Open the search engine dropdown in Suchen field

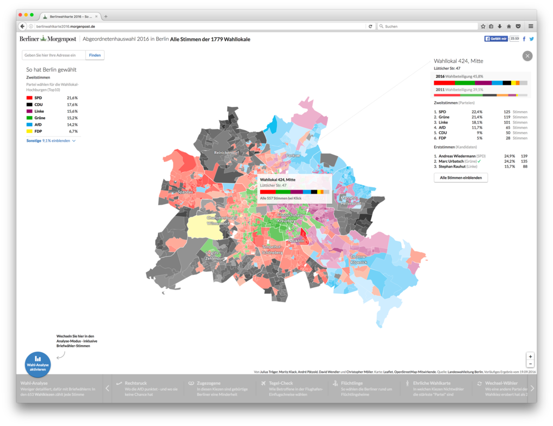tap(383, 25)
